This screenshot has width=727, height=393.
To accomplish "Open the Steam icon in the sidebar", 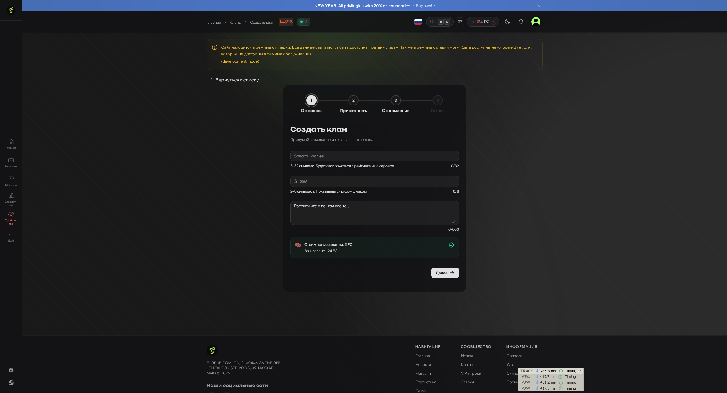I will (11, 383).
